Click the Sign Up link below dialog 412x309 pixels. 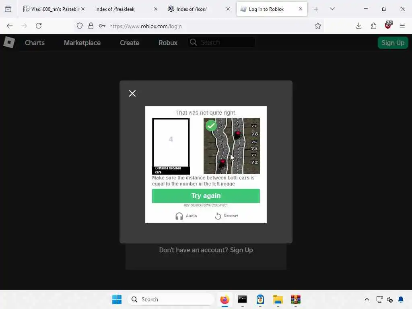(x=241, y=250)
